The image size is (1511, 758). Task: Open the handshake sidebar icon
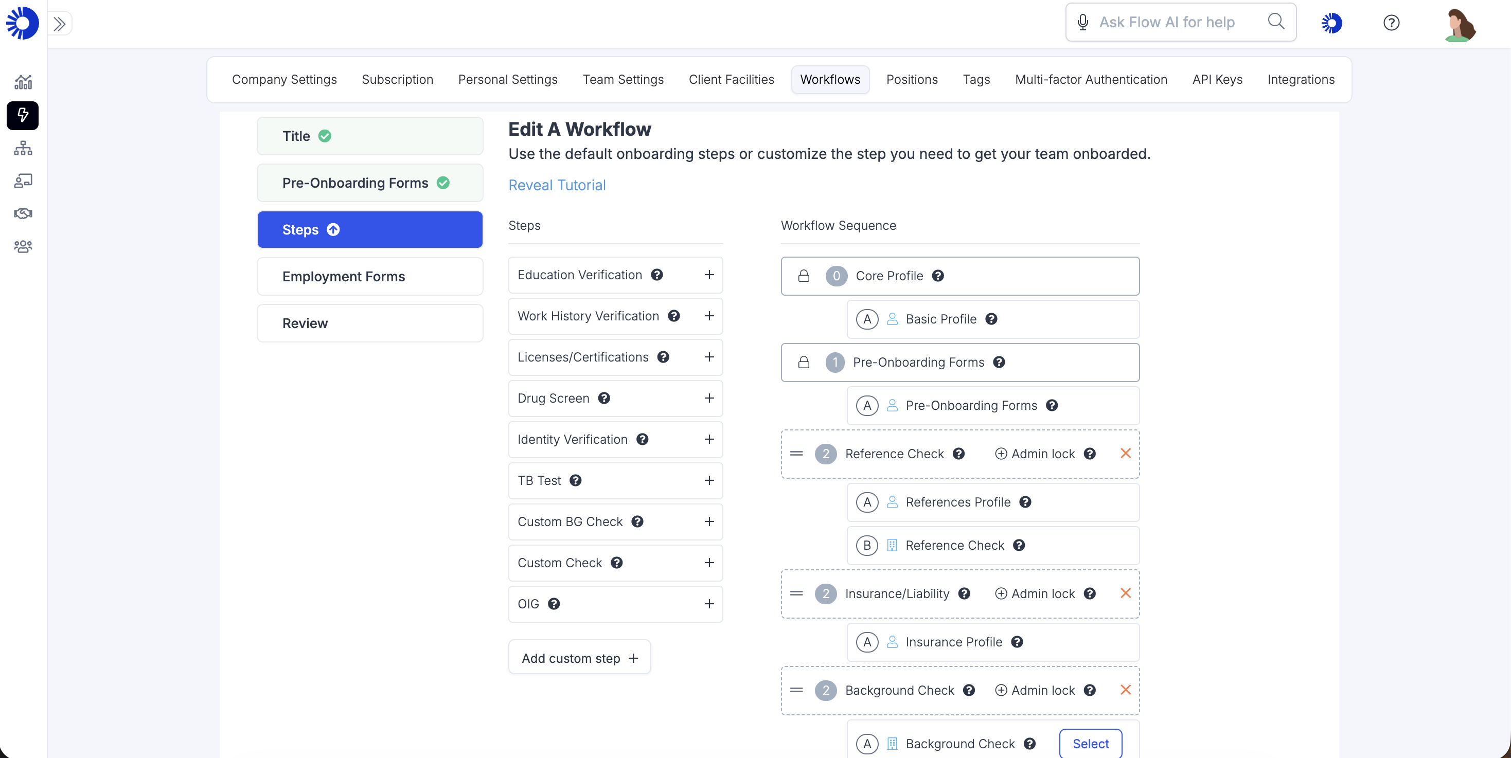click(23, 213)
